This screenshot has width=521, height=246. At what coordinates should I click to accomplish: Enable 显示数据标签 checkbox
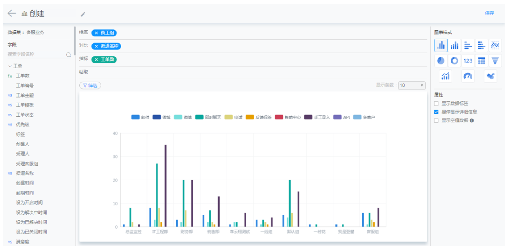click(x=436, y=103)
